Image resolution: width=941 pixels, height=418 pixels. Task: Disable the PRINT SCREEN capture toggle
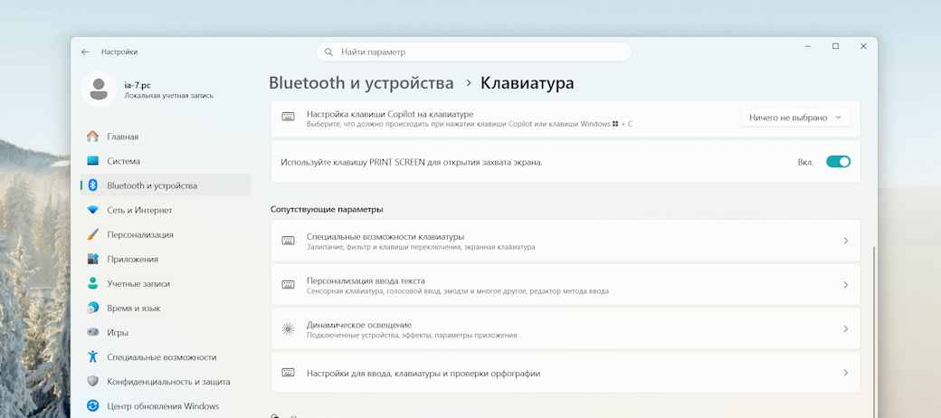click(x=839, y=162)
